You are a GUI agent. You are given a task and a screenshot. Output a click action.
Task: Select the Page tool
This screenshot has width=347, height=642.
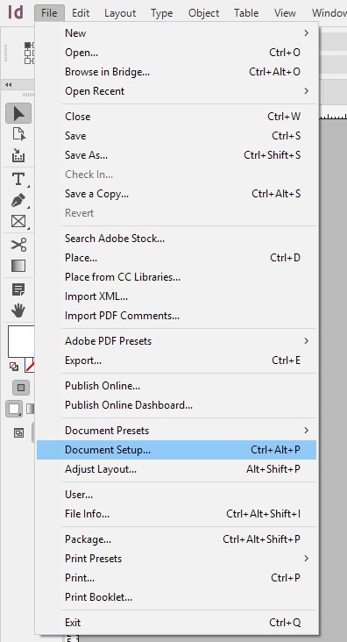click(18, 134)
